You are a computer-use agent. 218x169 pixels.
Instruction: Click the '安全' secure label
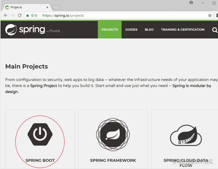(34, 15)
